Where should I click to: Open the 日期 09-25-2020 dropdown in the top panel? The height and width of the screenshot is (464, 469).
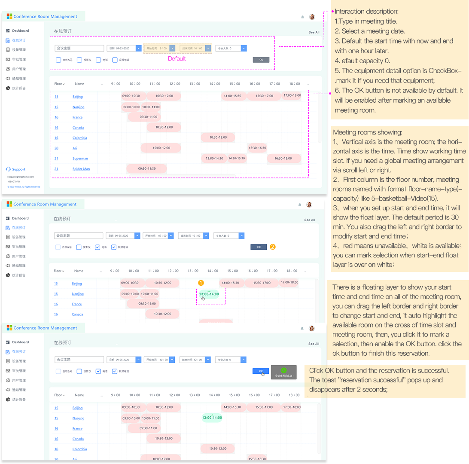[138, 49]
